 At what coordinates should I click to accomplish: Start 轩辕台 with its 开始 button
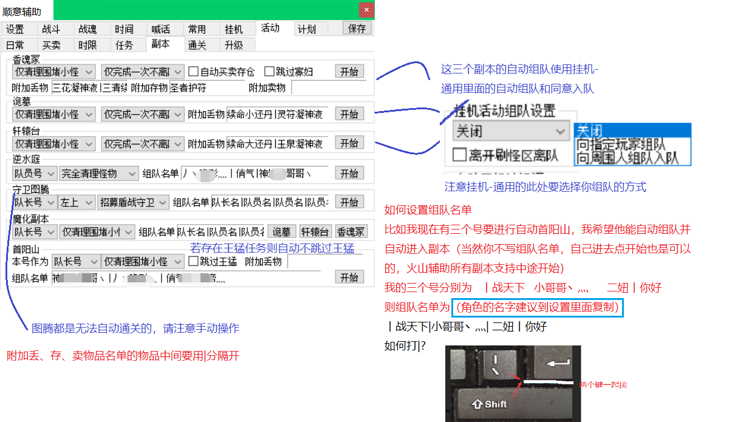pyautogui.click(x=349, y=143)
